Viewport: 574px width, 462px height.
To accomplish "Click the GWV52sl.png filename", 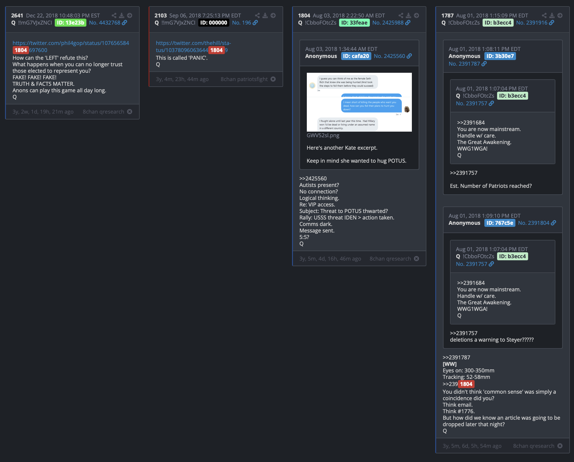I will (x=323, y=135).
